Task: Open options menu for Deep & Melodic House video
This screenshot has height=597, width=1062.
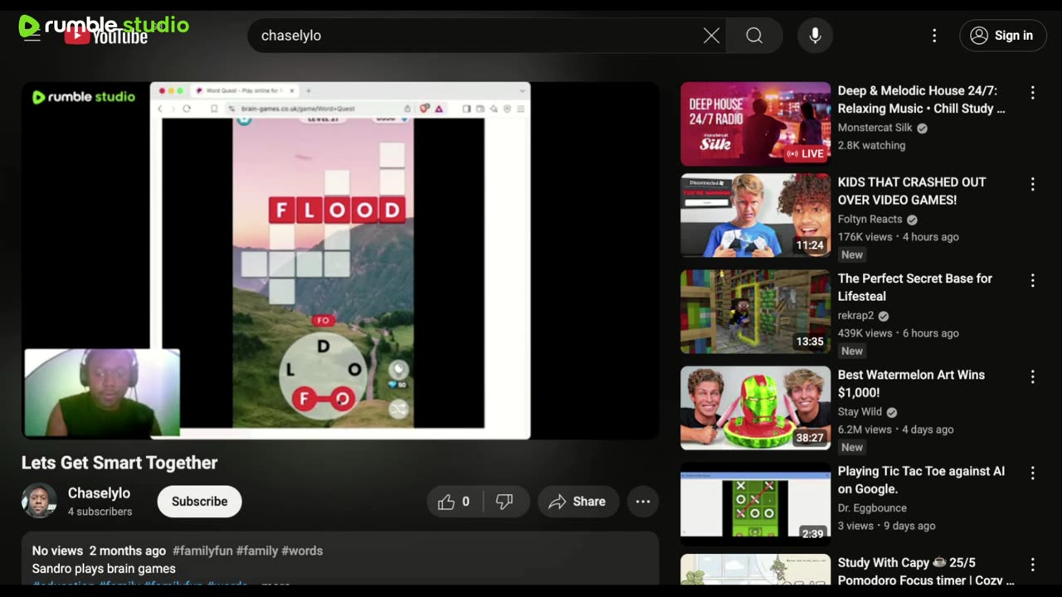Action: [x=1033, y=93]
